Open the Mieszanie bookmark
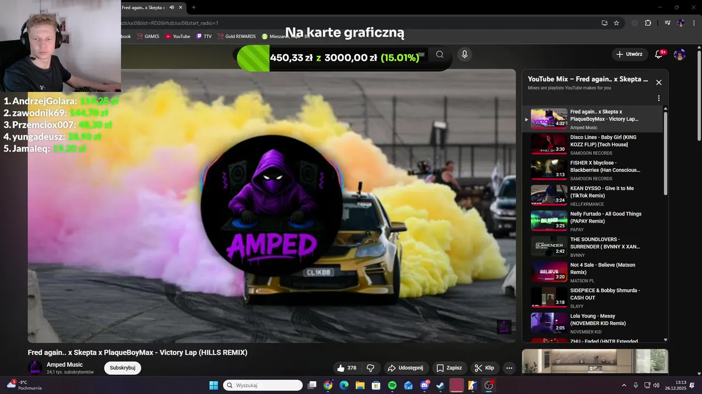This screenshot has height=394, width=702. (x=285, y=36)
